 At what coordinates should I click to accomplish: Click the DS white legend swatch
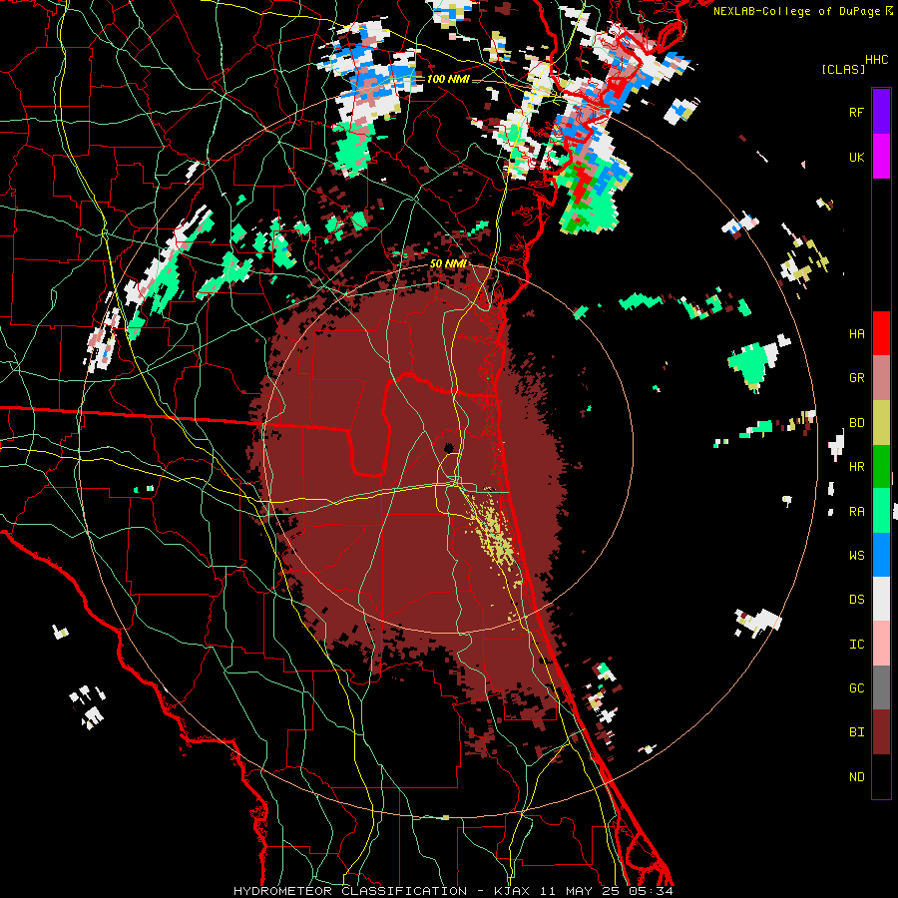tap(881, 599)
